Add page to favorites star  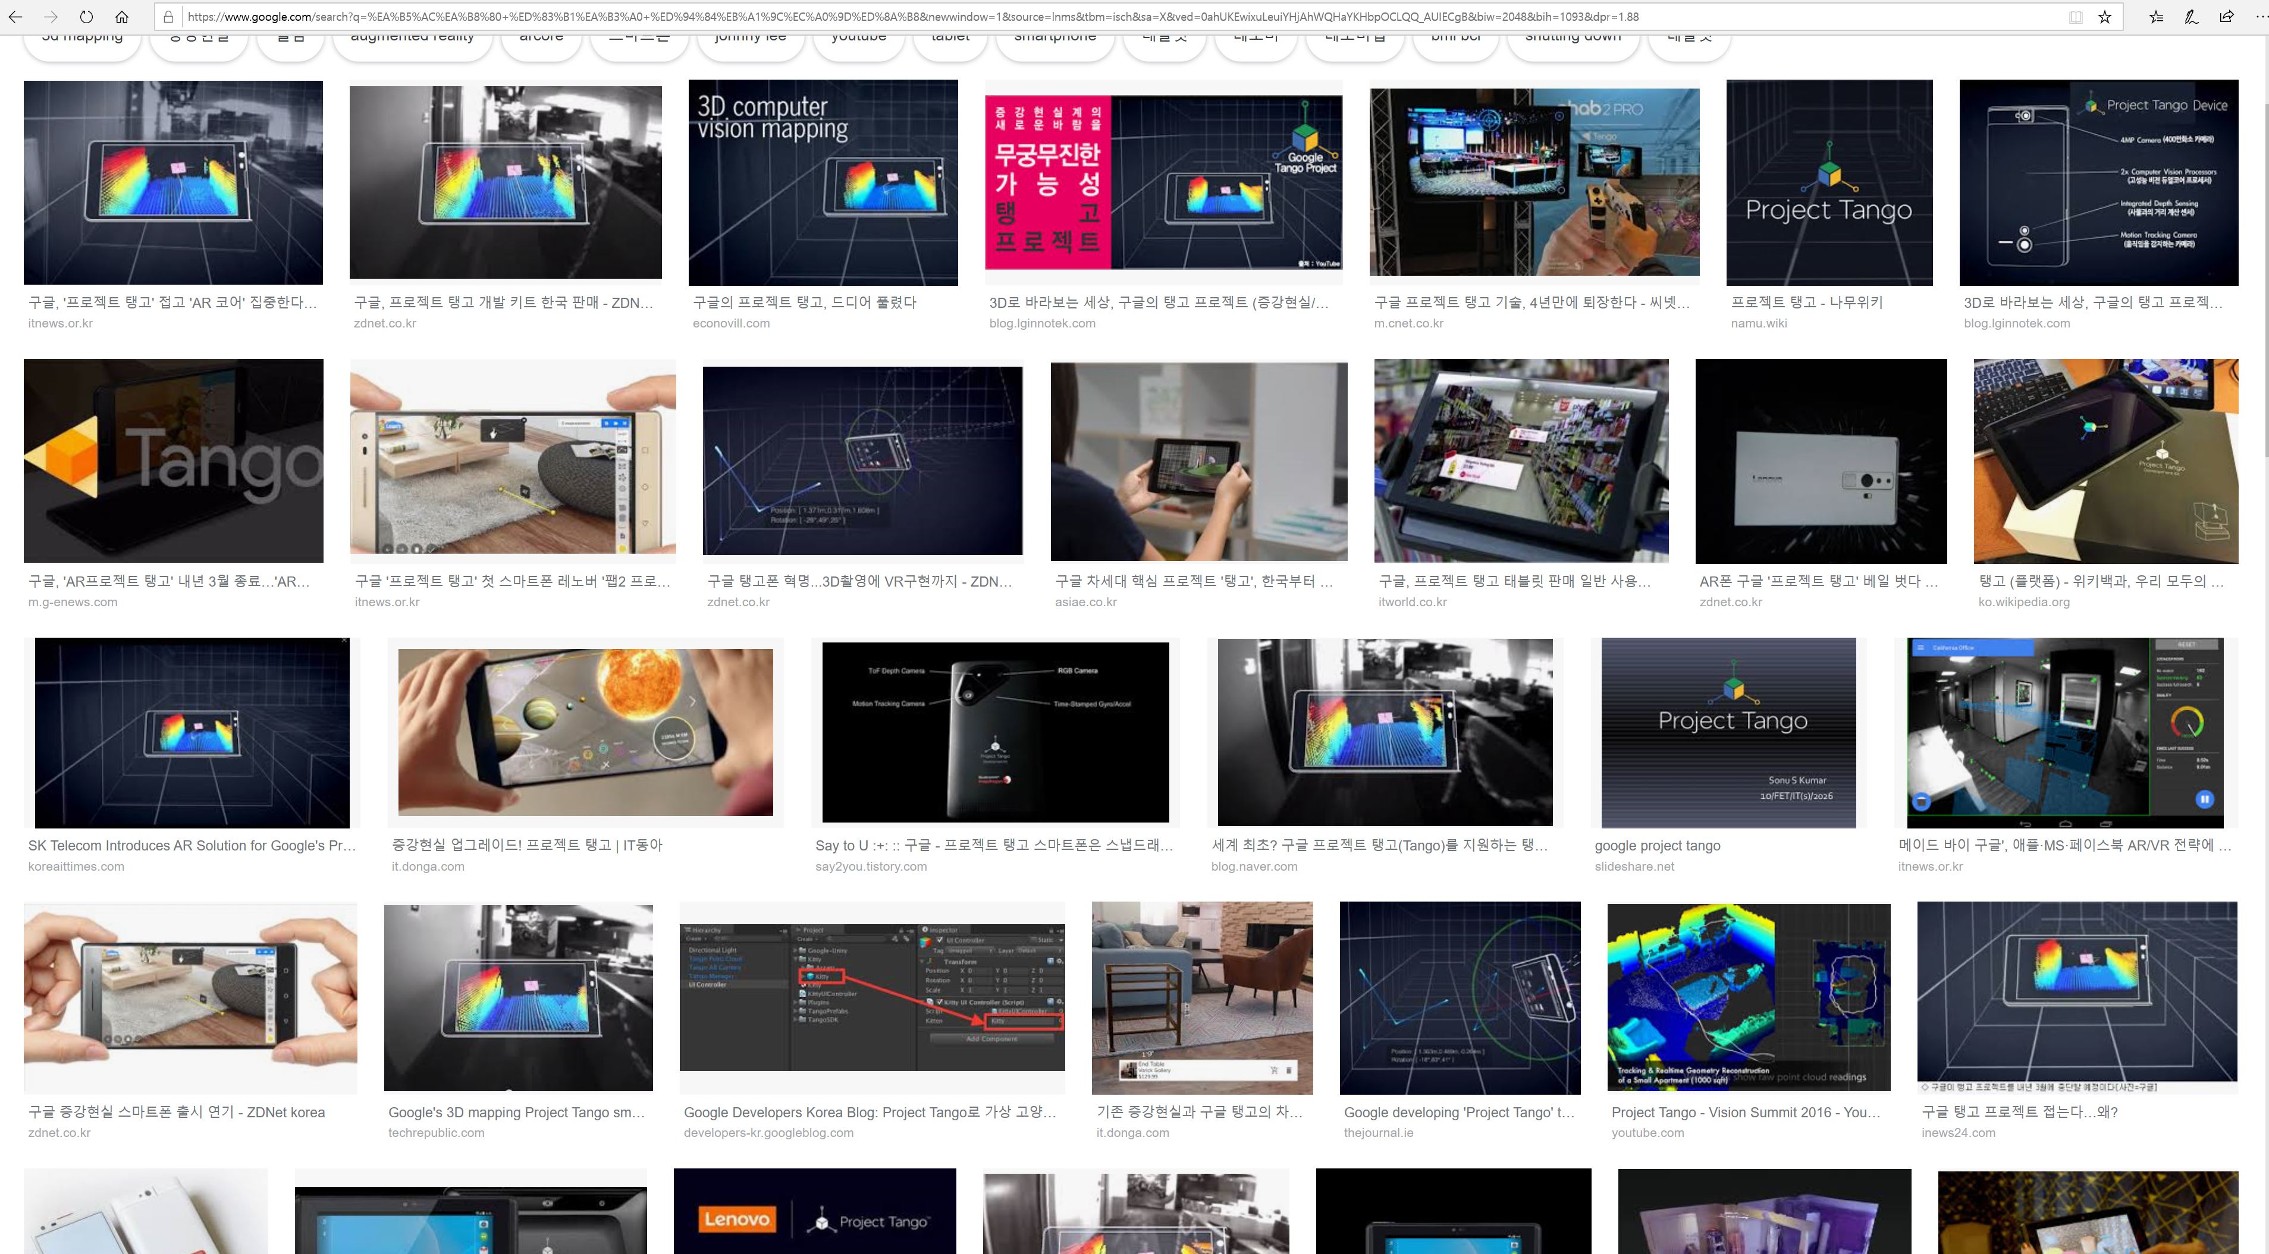click(2104, 17)
